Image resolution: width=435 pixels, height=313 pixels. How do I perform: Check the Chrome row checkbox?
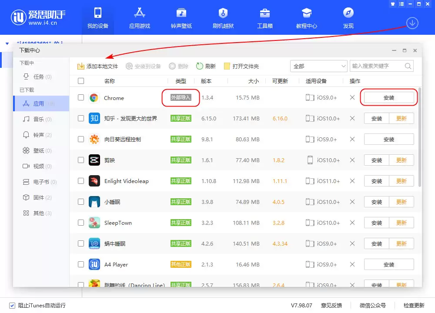[x=81, y=97]
